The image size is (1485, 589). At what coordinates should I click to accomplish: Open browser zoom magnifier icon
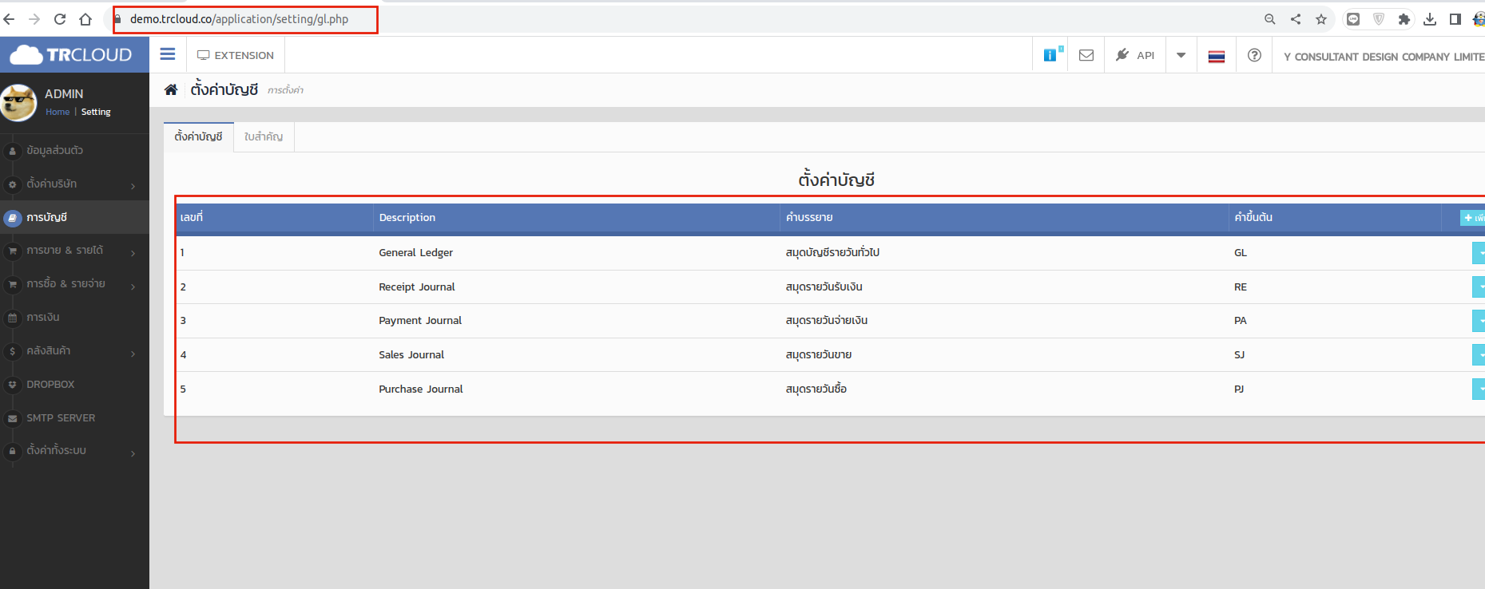pyautogui.click(x=1270, y=19)
